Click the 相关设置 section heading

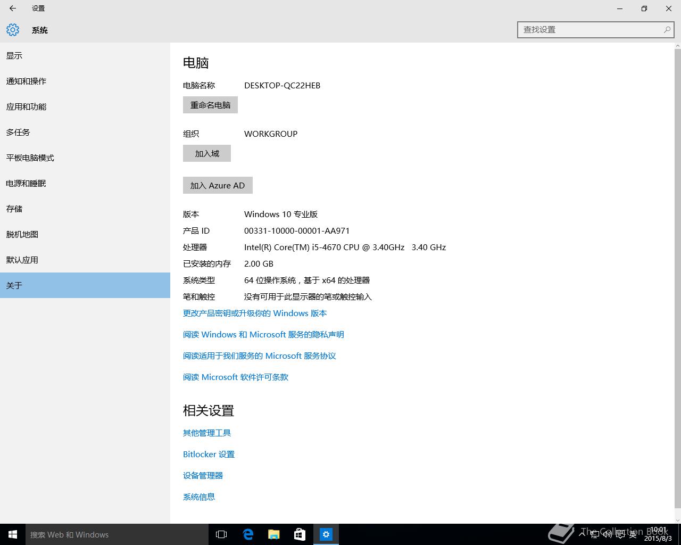(209, 410)
